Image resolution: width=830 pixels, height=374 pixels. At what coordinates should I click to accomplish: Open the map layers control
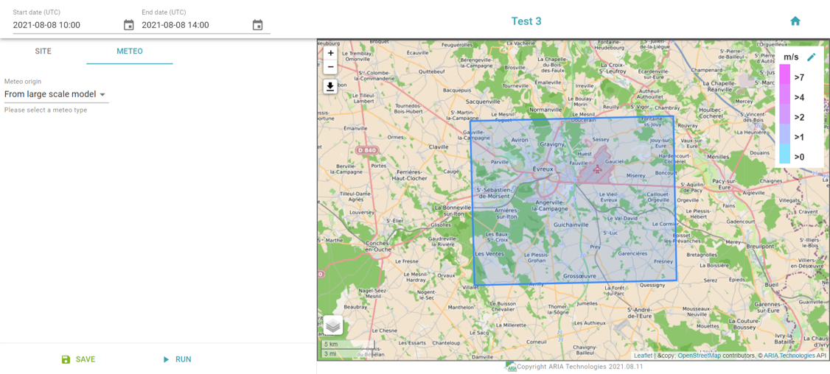(x=333, y=325)
